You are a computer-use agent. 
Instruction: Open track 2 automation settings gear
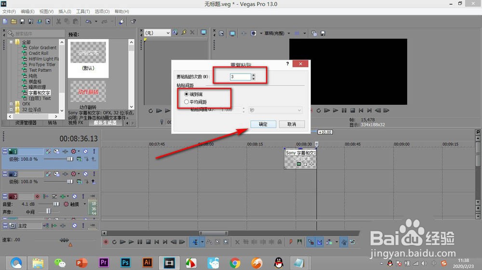coord(73,174)
